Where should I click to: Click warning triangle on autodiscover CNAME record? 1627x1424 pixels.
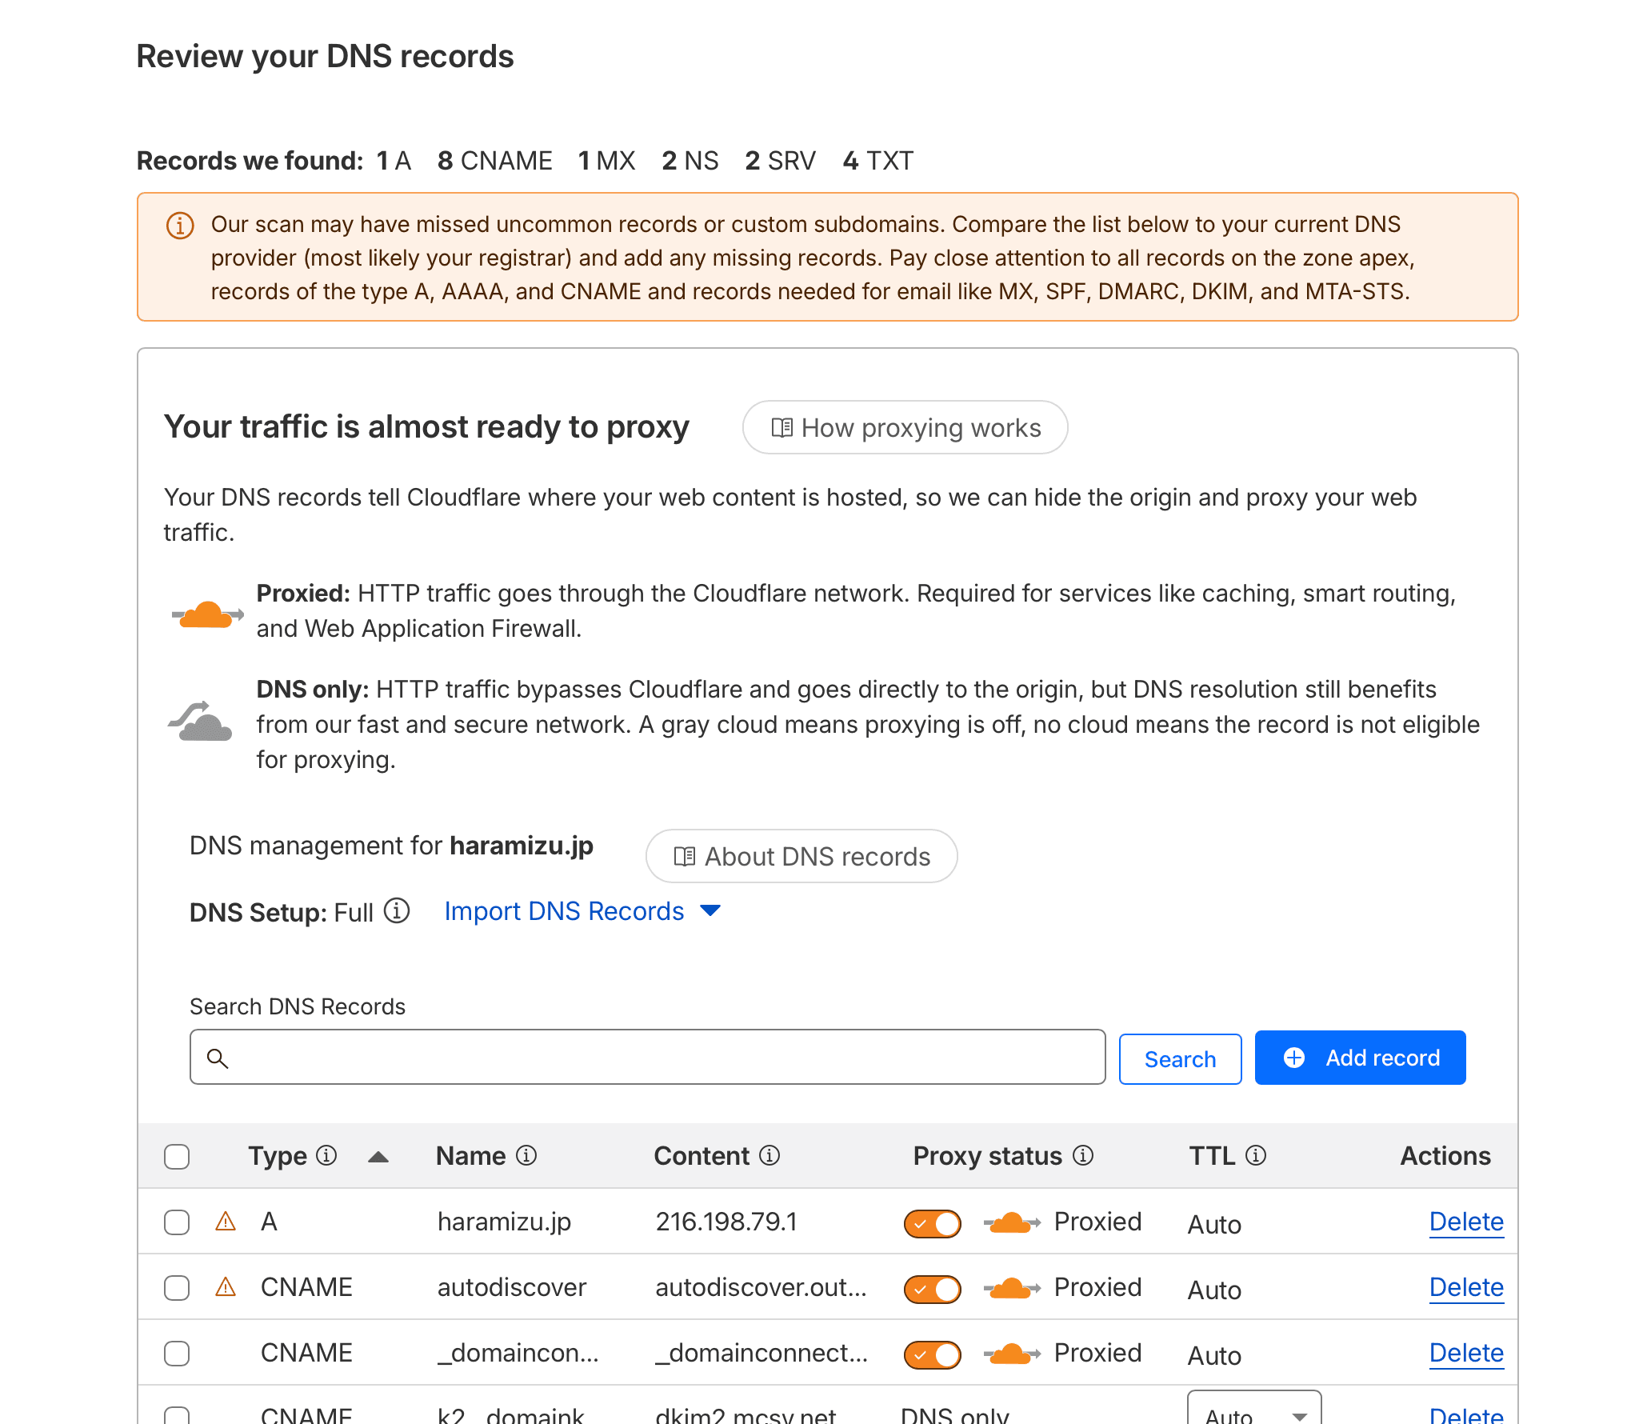click(x=226, y=1287)
